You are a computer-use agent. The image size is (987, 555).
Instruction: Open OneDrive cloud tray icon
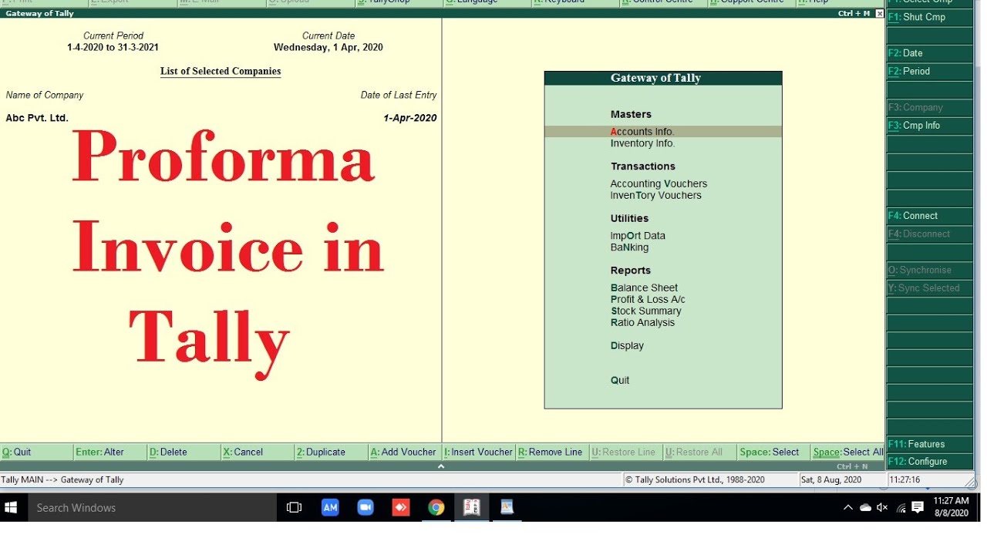[x=865, y=507]
